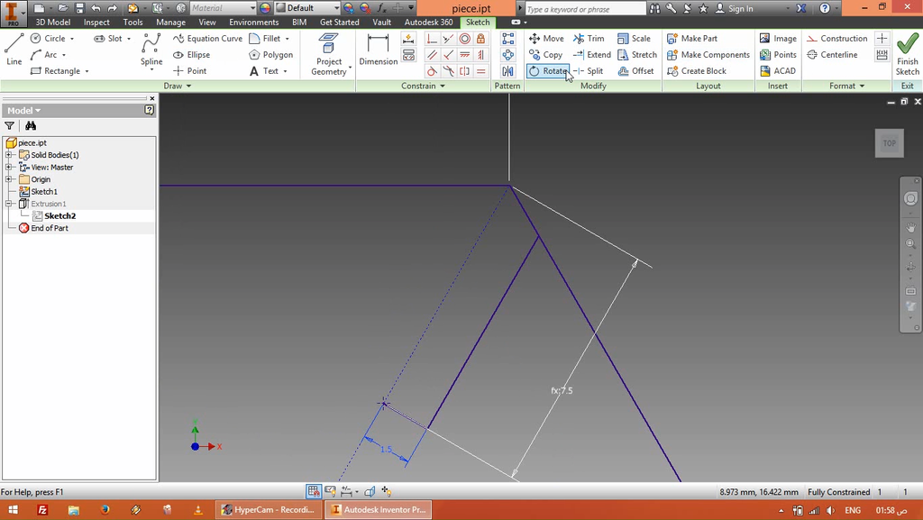Select the Ellipse tool

(x=191, y=55)
